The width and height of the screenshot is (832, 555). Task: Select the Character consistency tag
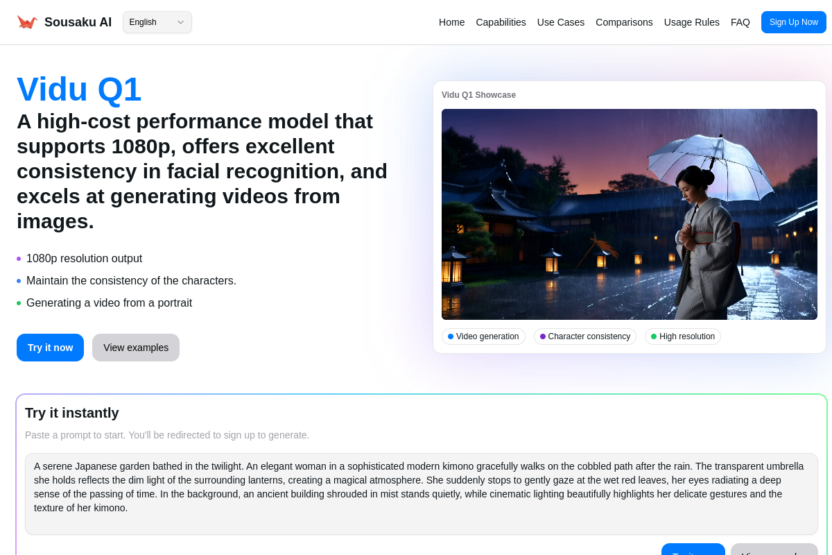coord(584,336)
